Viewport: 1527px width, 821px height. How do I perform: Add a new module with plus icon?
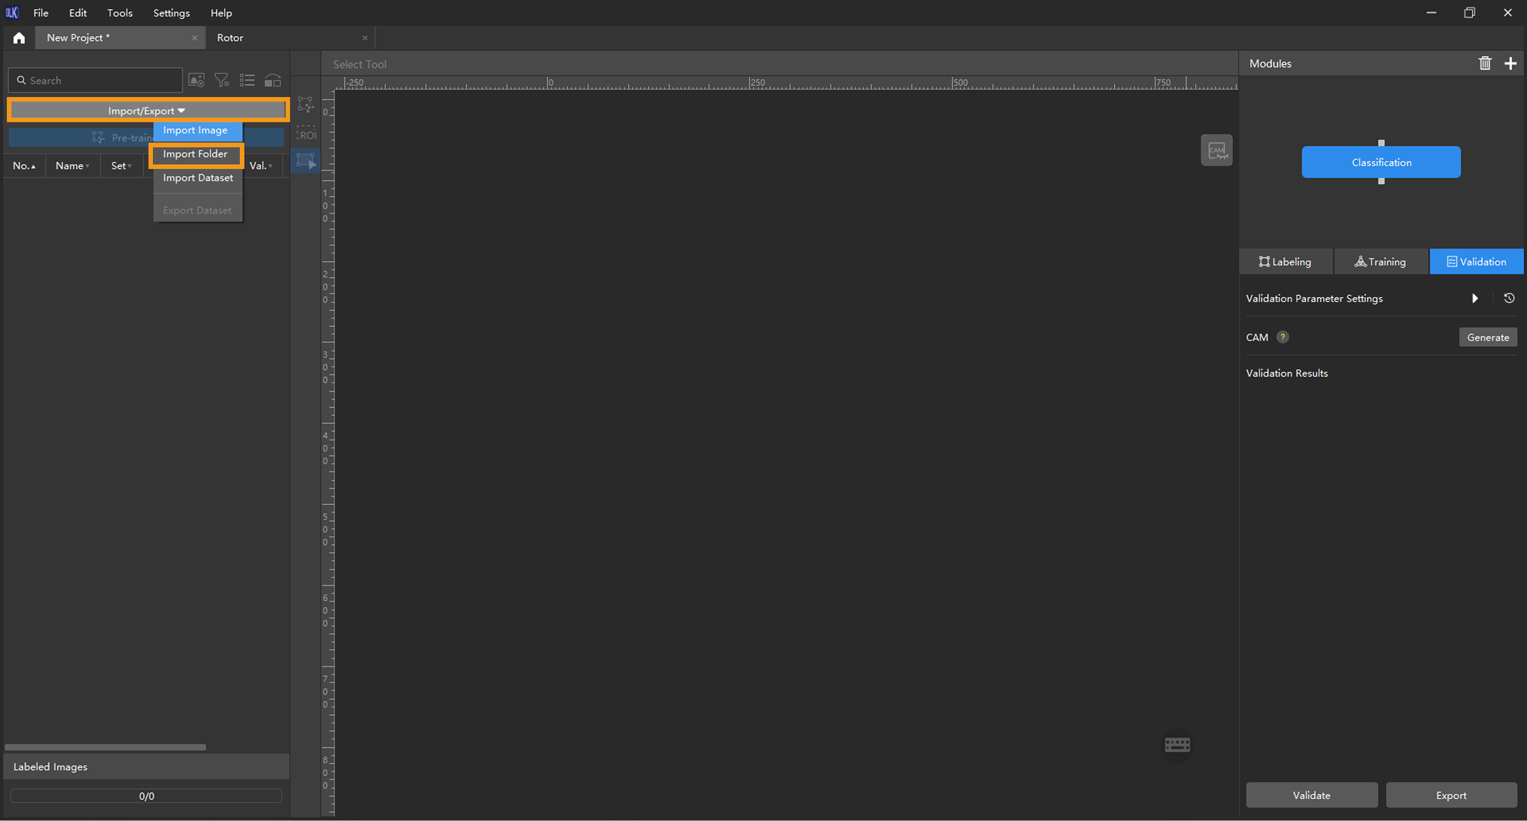[1510, 63]
